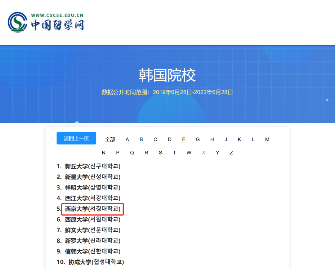The image size is (335, 269).
Task: Select the highlighted letter X filter
Action: 203,153
